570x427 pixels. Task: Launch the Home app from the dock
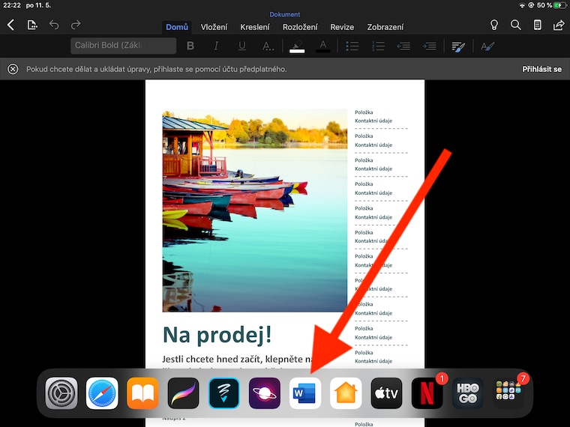click(346, 393)
